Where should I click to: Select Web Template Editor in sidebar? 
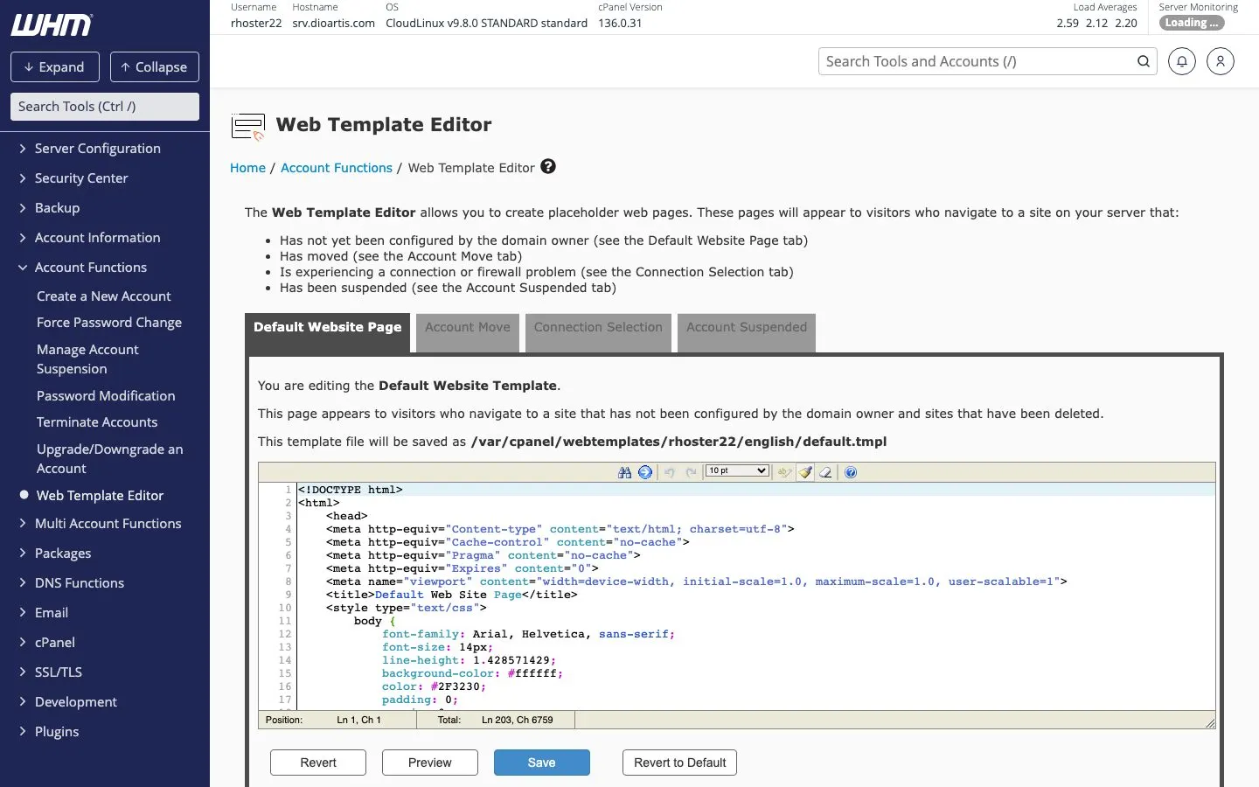[100, 496]
